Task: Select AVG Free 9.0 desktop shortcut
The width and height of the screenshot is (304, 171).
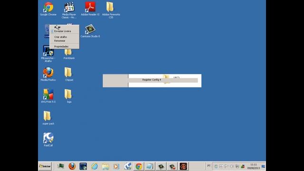Action: [x=48, y=96]
